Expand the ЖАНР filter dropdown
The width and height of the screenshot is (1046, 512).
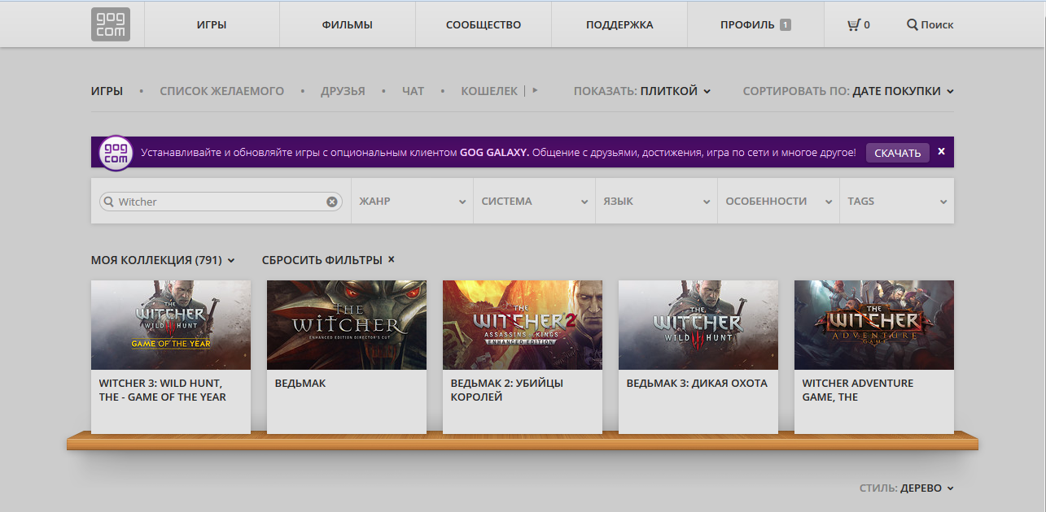(412, 201)
